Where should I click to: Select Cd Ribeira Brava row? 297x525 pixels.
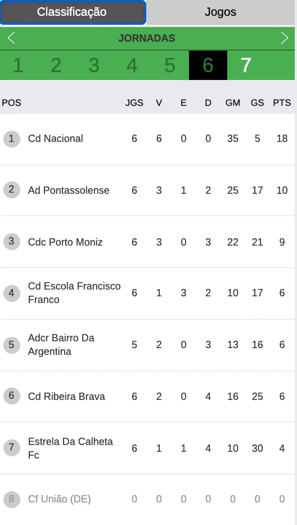(x=147, y=397)
